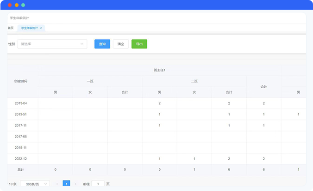Viewport: 313px width, 191px height.
Task: Close the 学生年龄统计 tab
Action: tap(41, 28)
